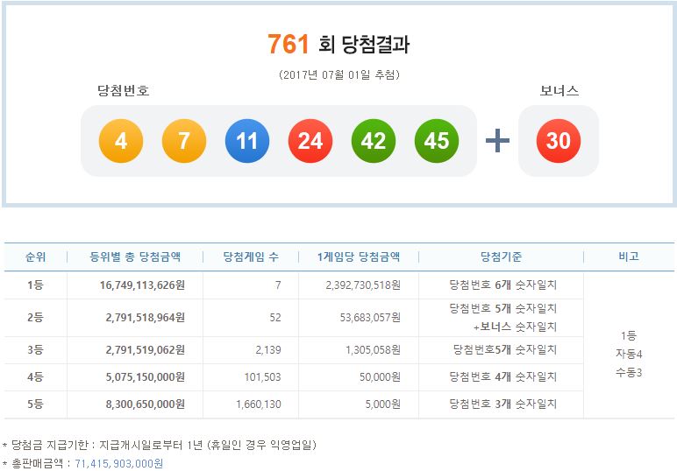
Task: Click the 4등 rank cell
Action: (x=35, y=377)
